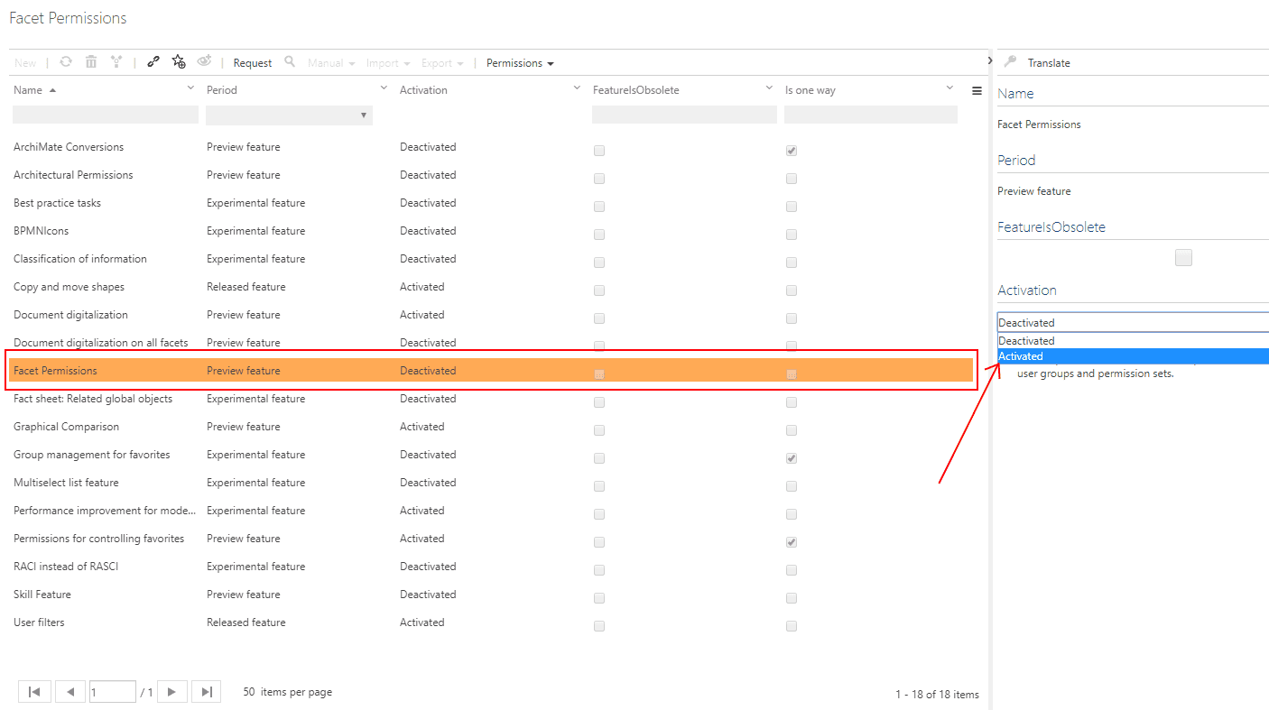Click the add-to-favorites star icon

tap(179, 62)
